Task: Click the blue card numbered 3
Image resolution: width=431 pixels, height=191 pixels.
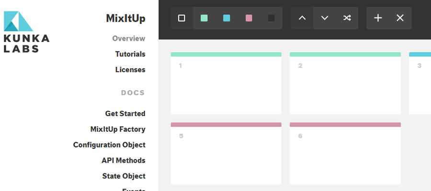Action: click(420, 83)
